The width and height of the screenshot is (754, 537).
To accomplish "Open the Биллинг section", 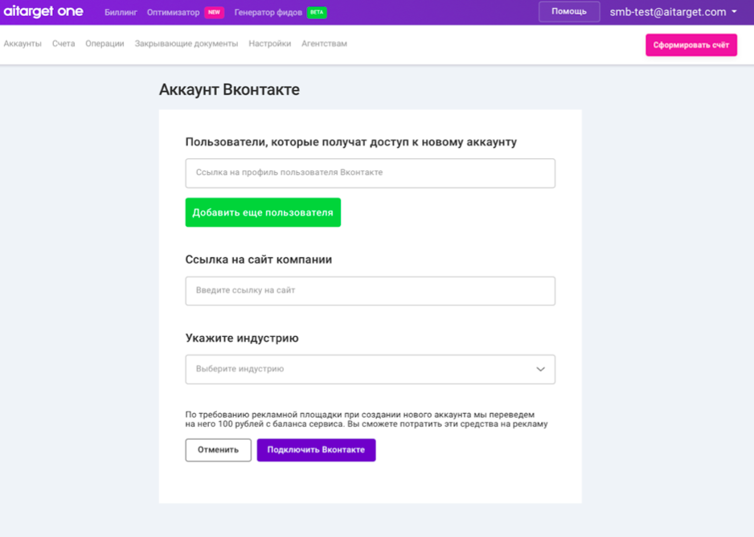I will [x=121, y=13].
